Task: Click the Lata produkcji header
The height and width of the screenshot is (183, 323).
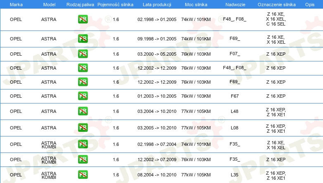Action: (157, 5)
